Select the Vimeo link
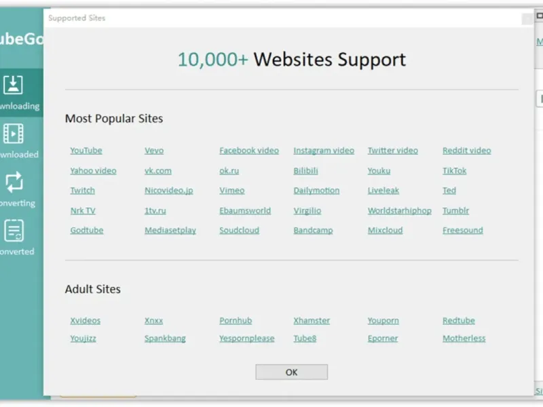543x407 pixels. (x=232, y=191)
